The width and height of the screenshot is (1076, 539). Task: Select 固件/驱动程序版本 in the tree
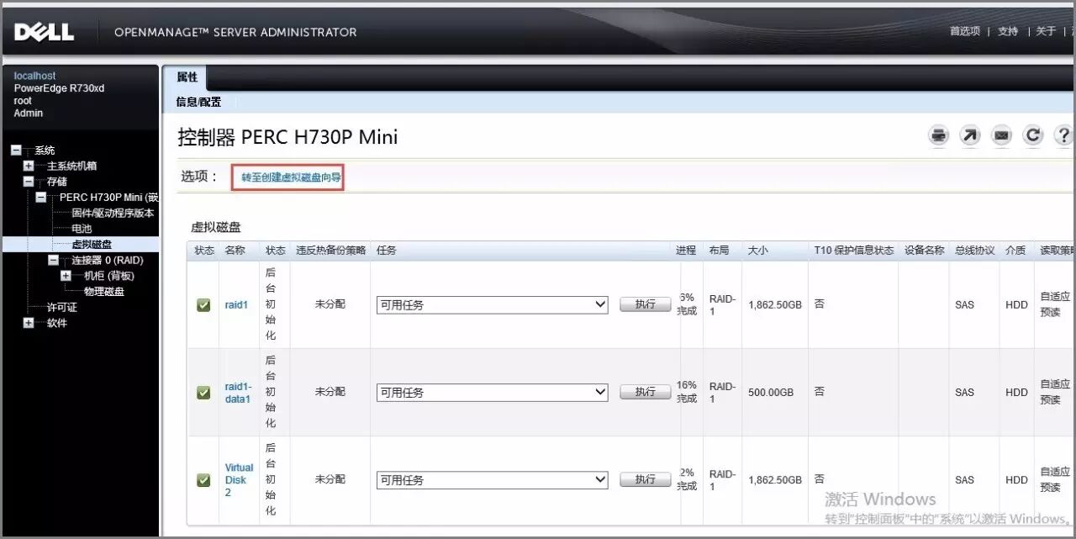click(113, 214)
